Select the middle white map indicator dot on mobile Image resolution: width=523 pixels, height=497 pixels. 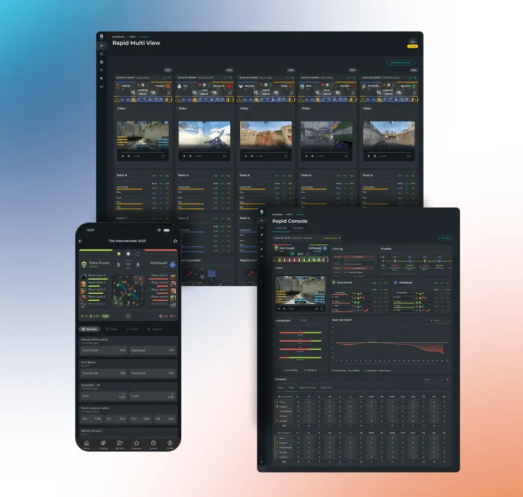128,253
